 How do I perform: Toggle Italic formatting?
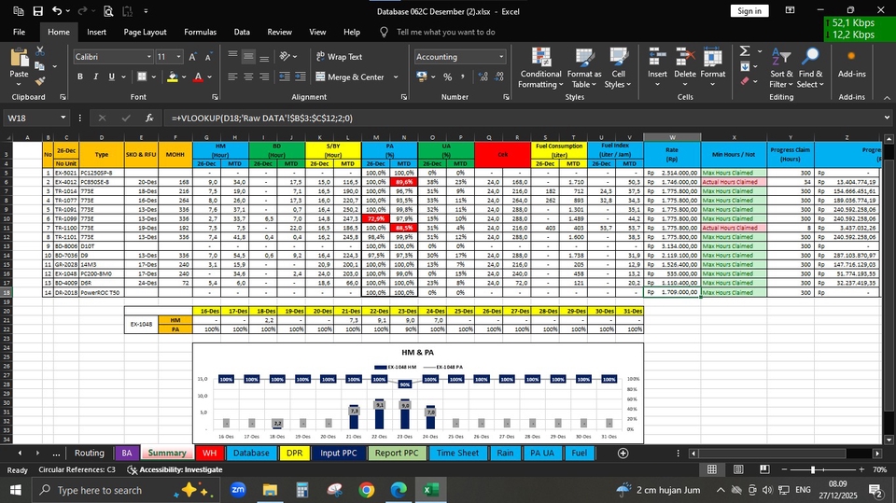(x=95, y=77)
